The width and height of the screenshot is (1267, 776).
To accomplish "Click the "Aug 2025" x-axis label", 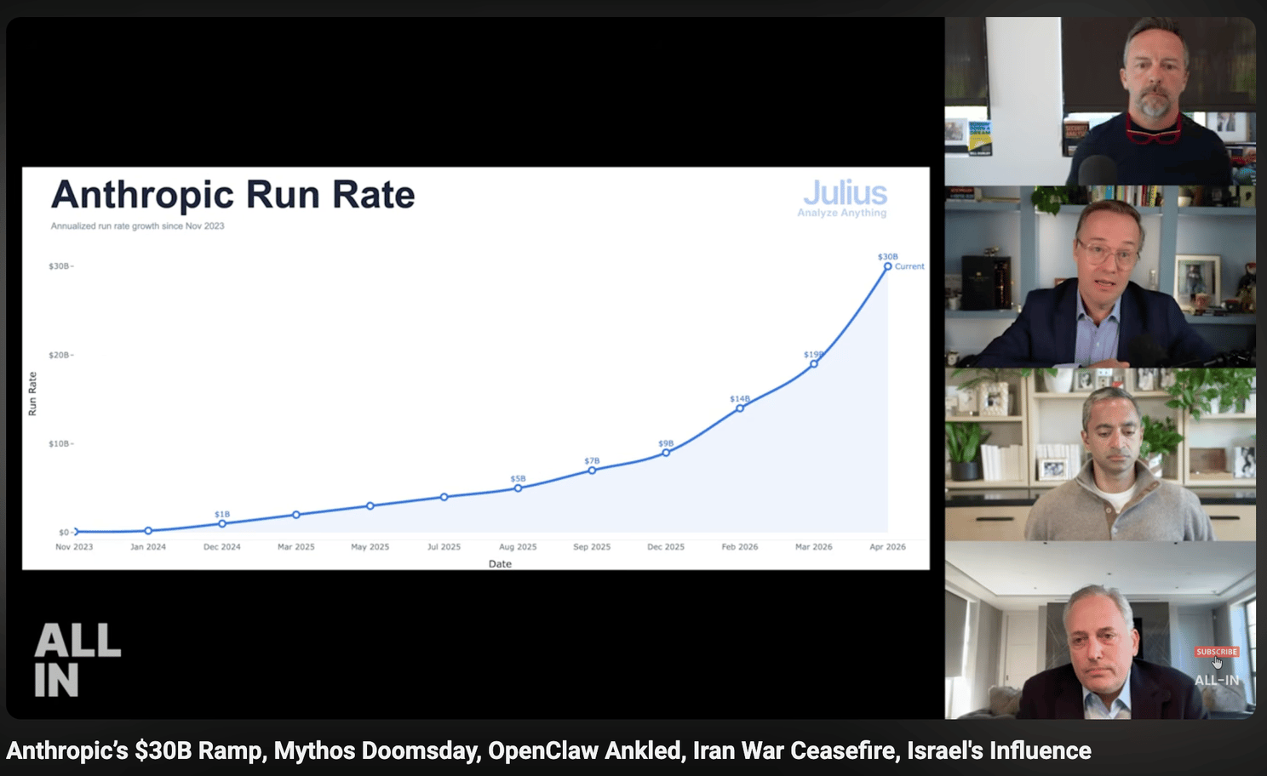I will [x=518, y=547].
